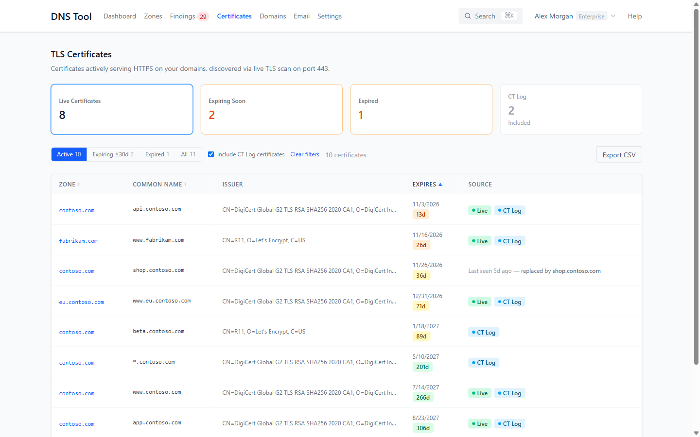Screen dimensions: 700x437
Task: Go to the Zones page
Action: tap(153, 16)
